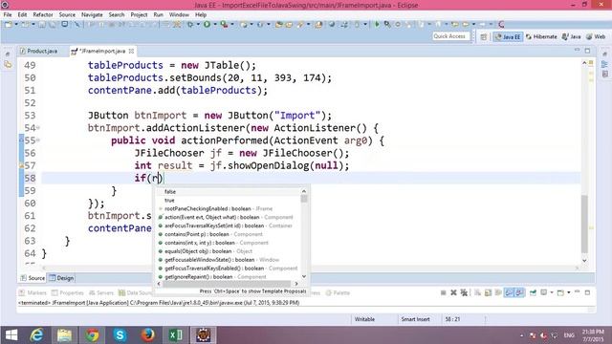The image size is (612, 344).
Task: Click the Pin Console icon
Action: pyautogui.click(x=533, y=292)
